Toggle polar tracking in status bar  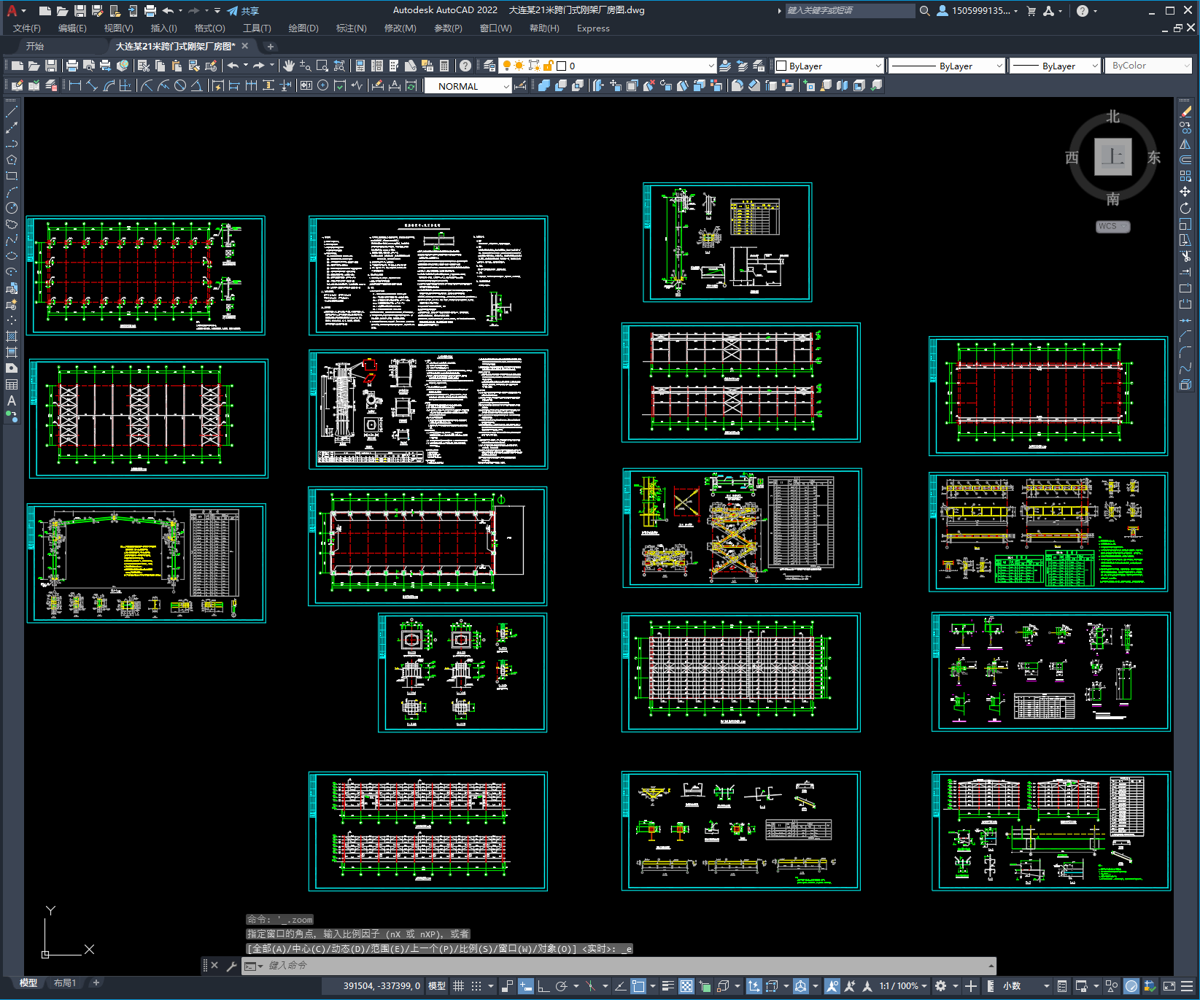[562, 986]
